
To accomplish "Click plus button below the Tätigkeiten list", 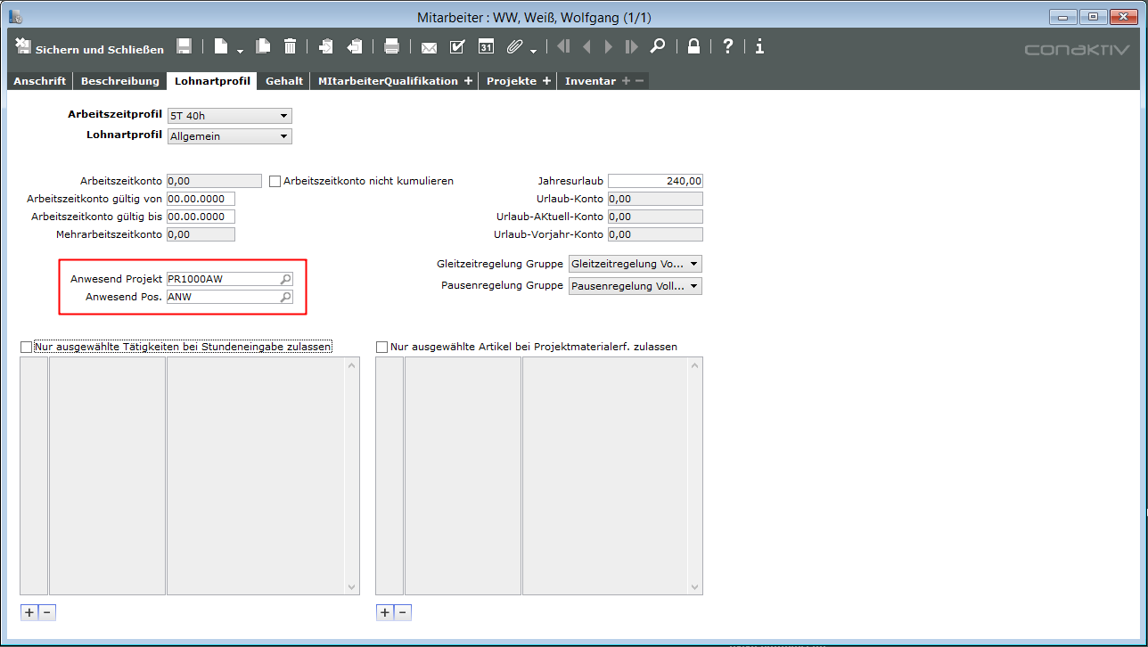I will pyautogui.click(x=29, y=612).
